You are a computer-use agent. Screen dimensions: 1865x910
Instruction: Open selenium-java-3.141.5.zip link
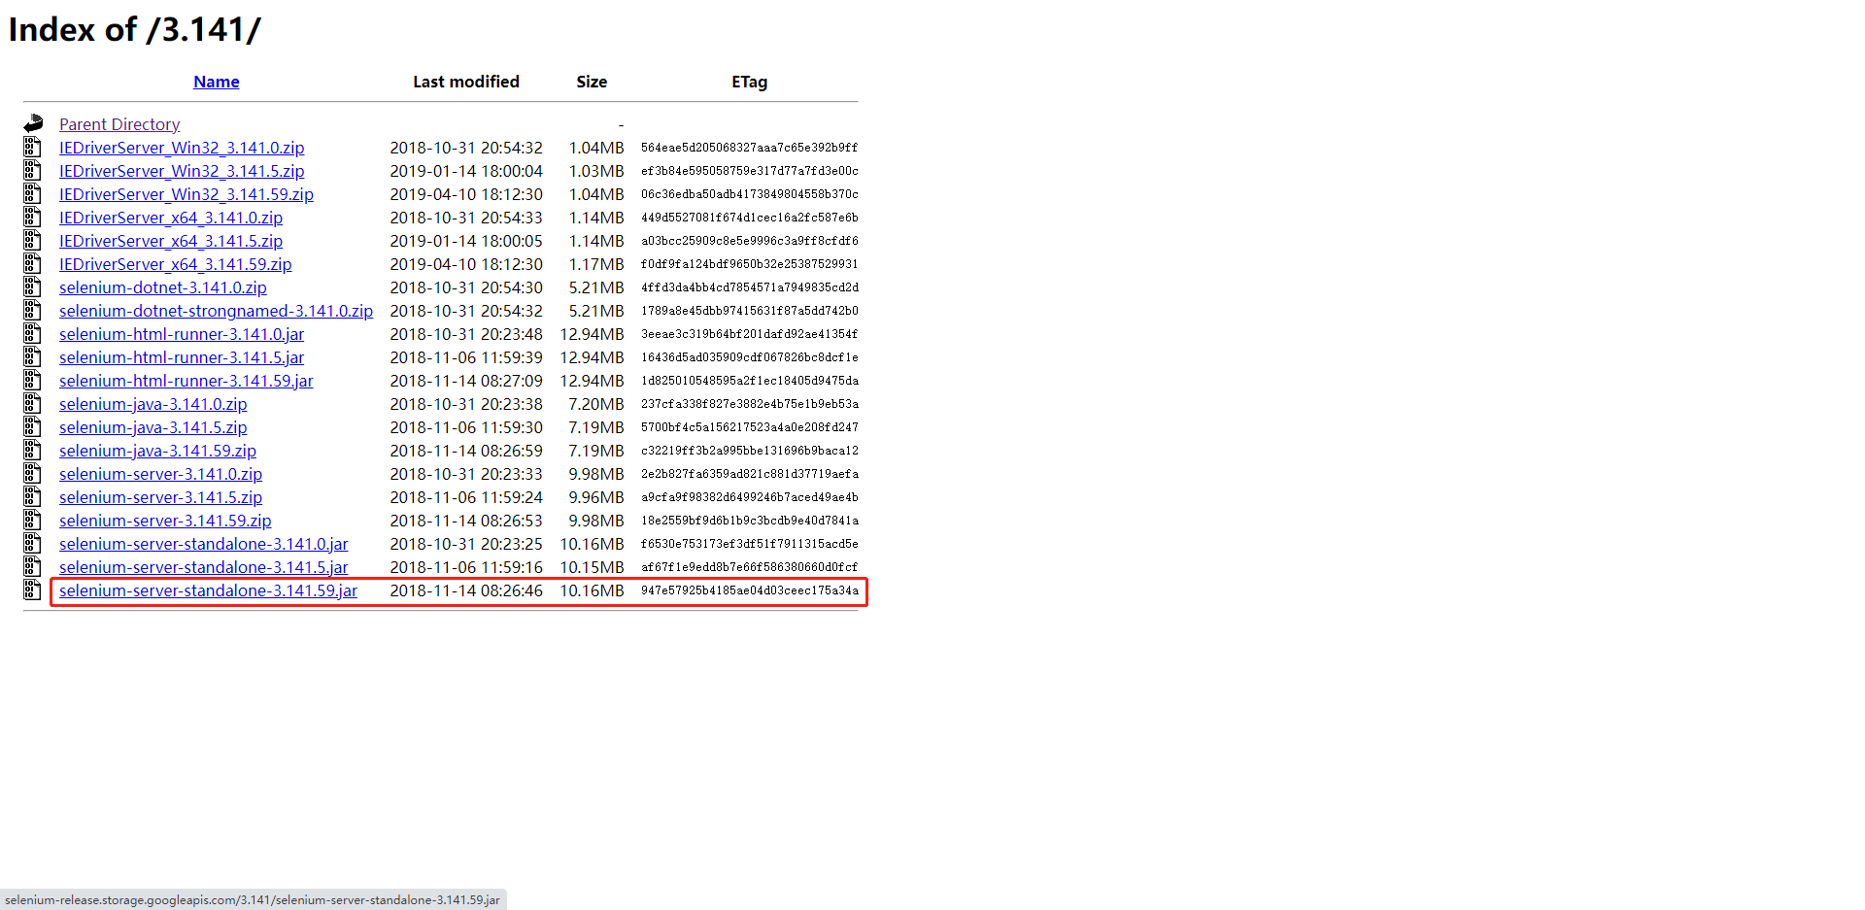pos(153,427)
